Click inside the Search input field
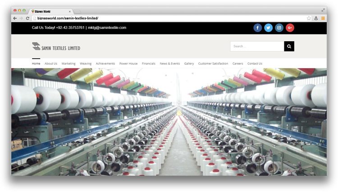338x192 pixels. (x=257, y=46)
